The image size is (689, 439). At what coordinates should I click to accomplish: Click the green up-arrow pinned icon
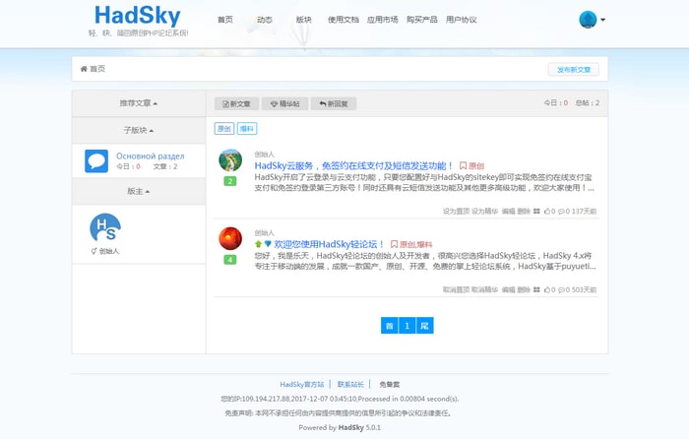(x=258, y=244)
